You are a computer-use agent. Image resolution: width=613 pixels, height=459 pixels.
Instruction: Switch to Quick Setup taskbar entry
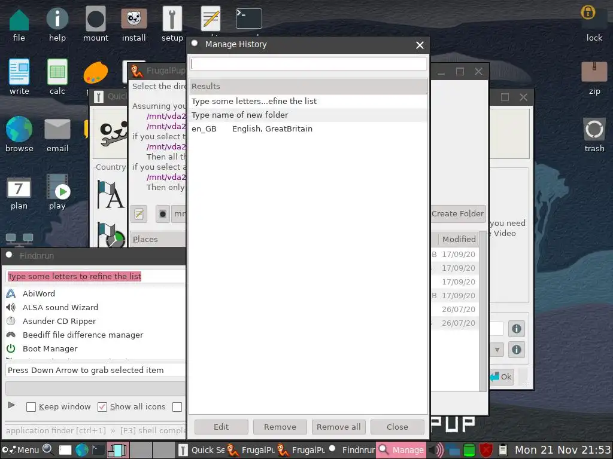[x=201, y=450]
